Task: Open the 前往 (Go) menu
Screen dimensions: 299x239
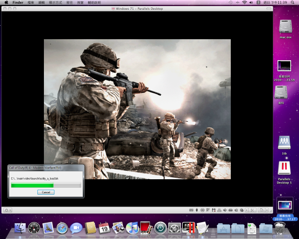Action: [x=70, y=2]
